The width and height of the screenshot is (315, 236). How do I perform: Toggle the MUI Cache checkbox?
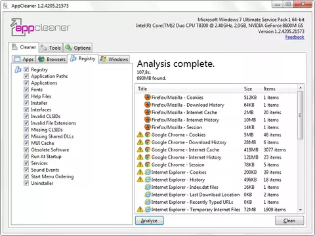(26, 143)
